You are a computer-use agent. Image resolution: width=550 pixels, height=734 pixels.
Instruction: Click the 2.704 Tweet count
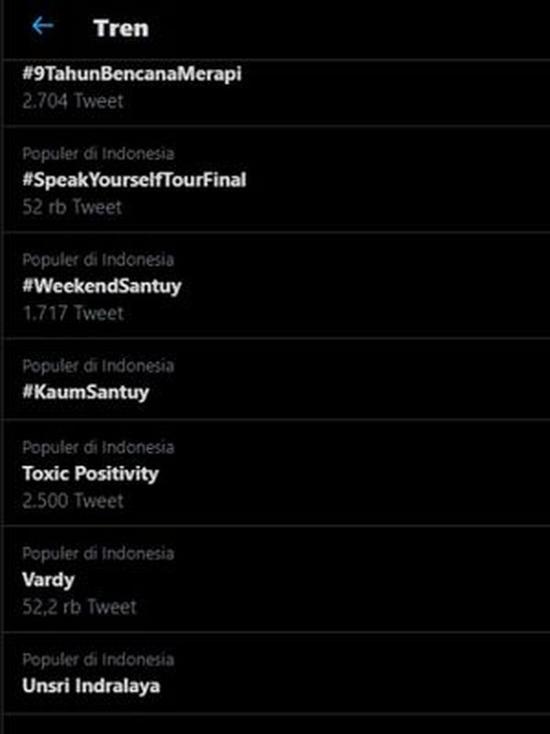(x=73, y=101)
